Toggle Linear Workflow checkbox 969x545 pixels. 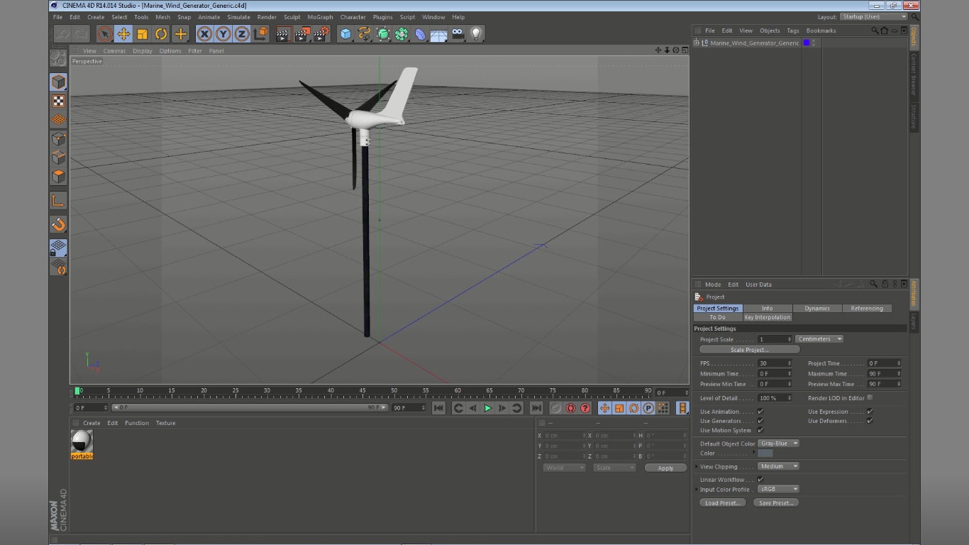pyautogui.click(x=760, y=480)
